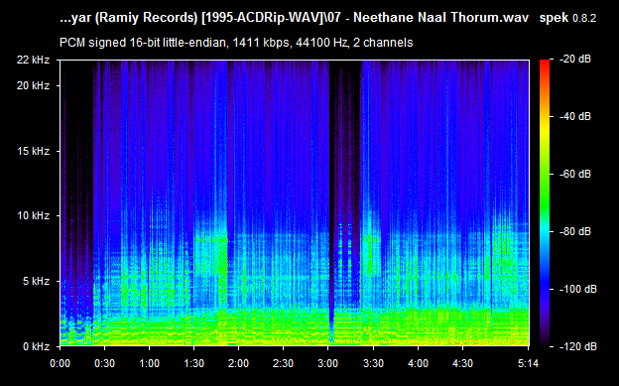Screen dimensions: 619x386
Task: Click the 0:00 time axis label
Action: pos(60,363)
